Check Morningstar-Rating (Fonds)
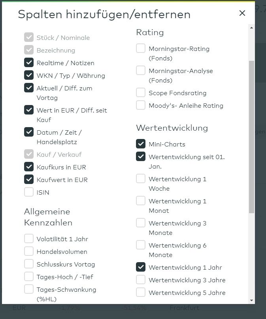 (x=141, y=49)
